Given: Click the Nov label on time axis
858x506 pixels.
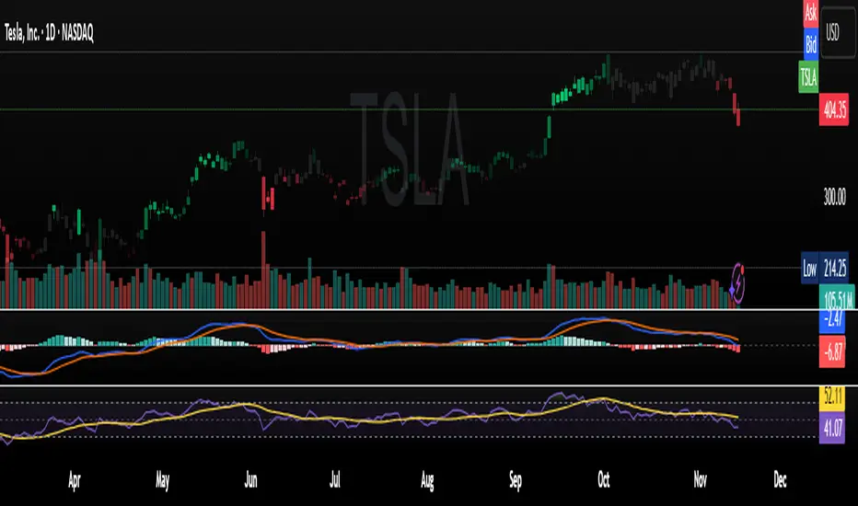Looking at the screenshot, I should (700, 480).
